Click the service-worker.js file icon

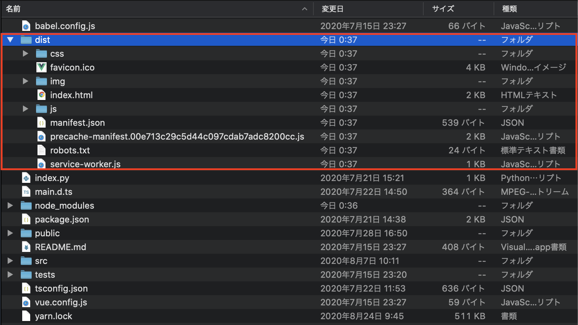(41, 164)
